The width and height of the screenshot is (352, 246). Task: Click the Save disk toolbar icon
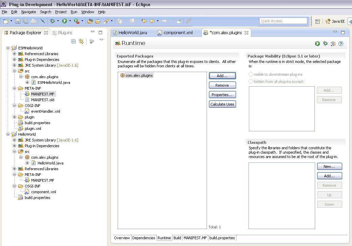(x=18, y=21)
